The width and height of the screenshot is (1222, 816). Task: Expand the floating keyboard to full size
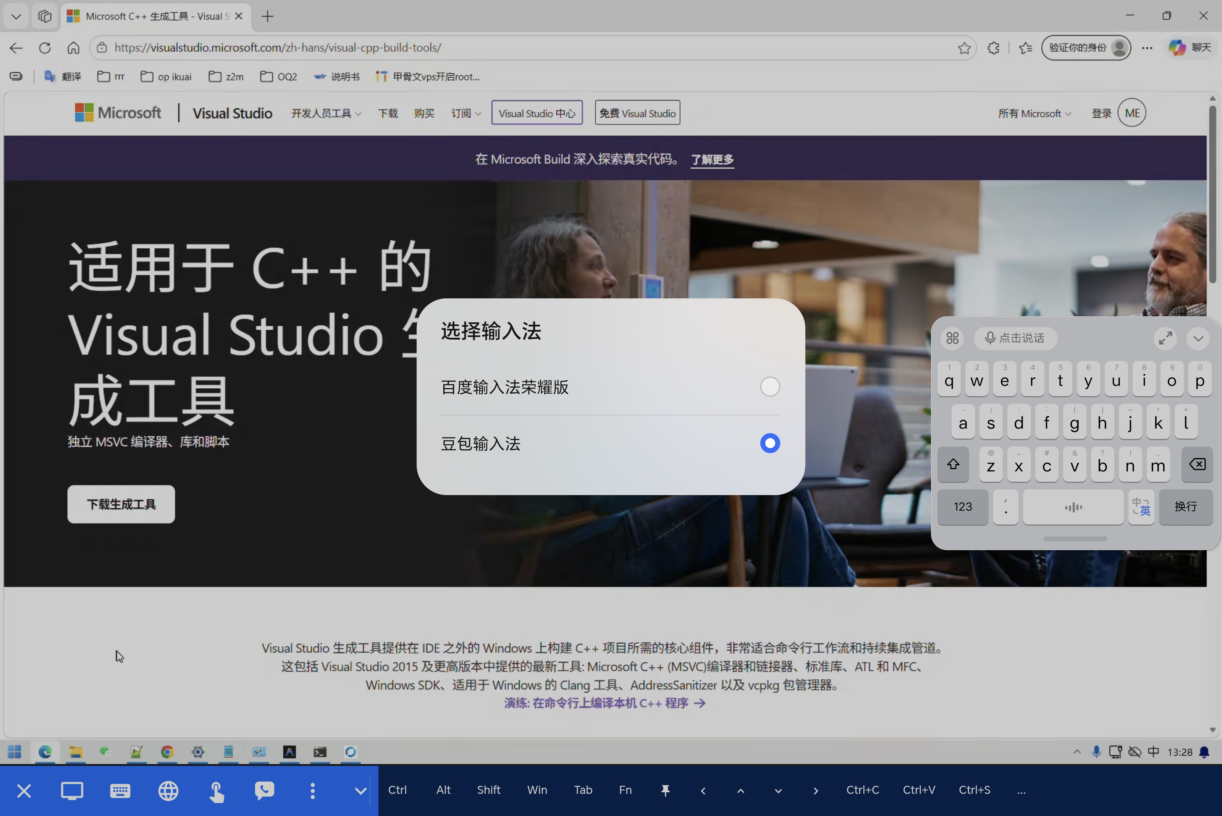pyautogui.click(x=1165, y=338)
